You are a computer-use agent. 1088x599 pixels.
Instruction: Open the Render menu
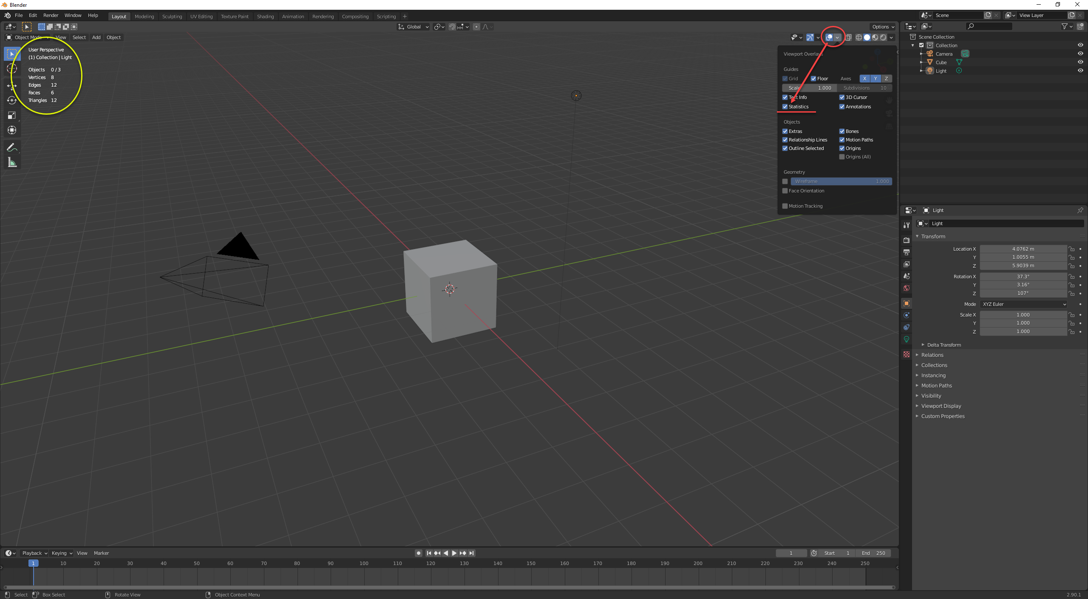click(51, 15)
